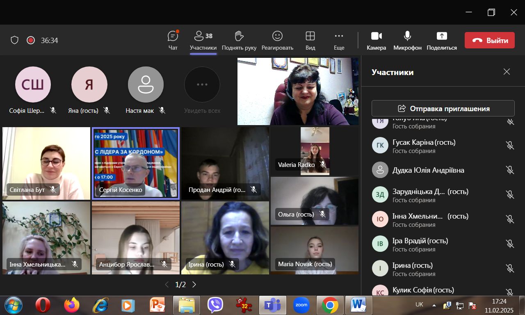Select Сергій Косенко video tile
525x315 pixels.
[136, 163]
